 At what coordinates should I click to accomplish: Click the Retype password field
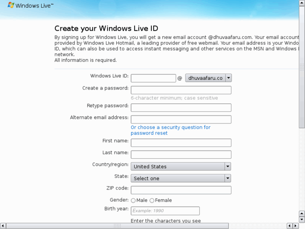click(x=181, y=108)
